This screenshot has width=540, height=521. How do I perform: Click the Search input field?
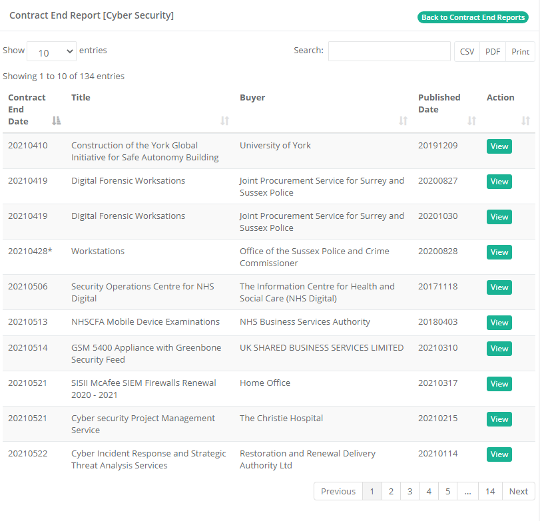coord(389,51)
